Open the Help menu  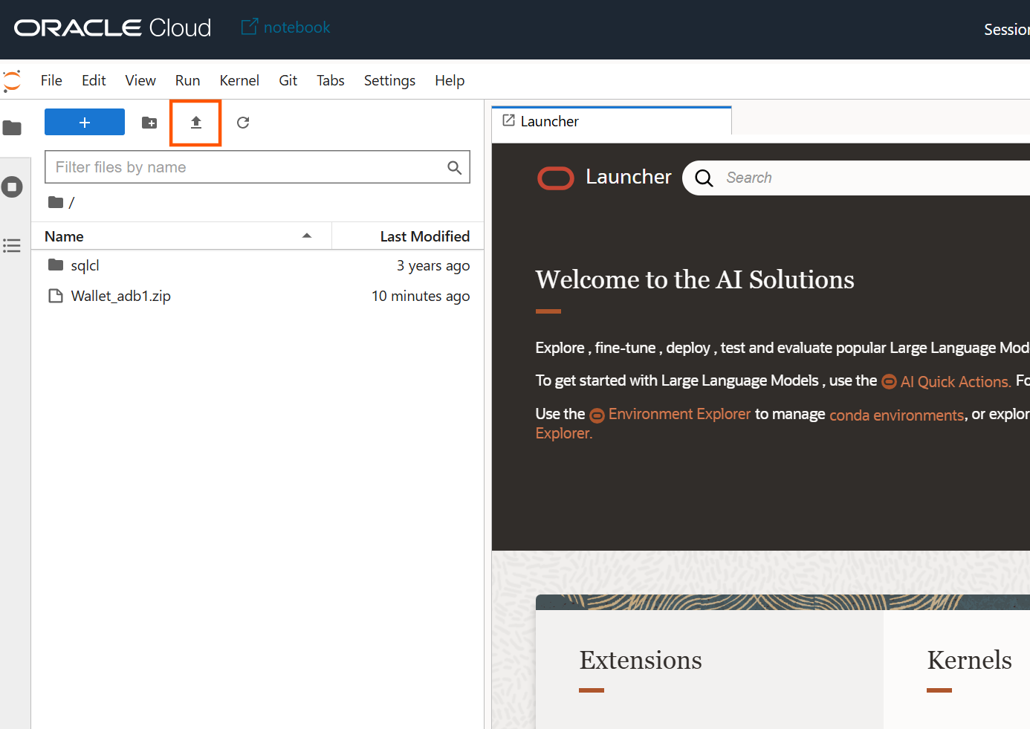coord(450,80)
